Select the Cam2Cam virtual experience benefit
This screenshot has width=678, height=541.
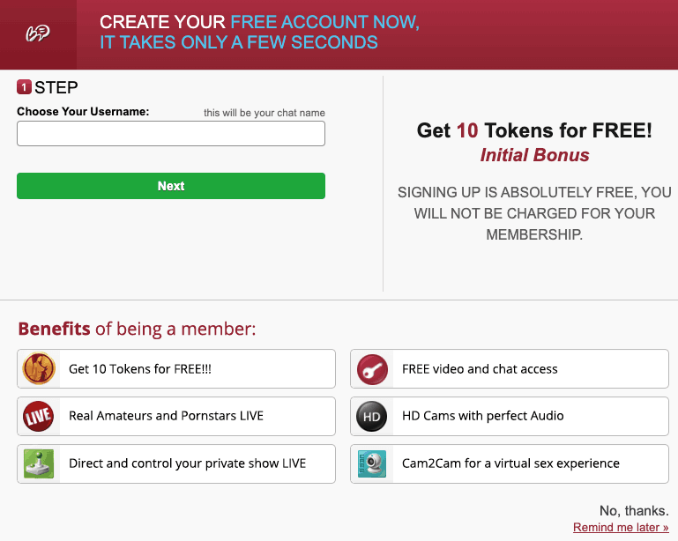click(x=510, y=463)
